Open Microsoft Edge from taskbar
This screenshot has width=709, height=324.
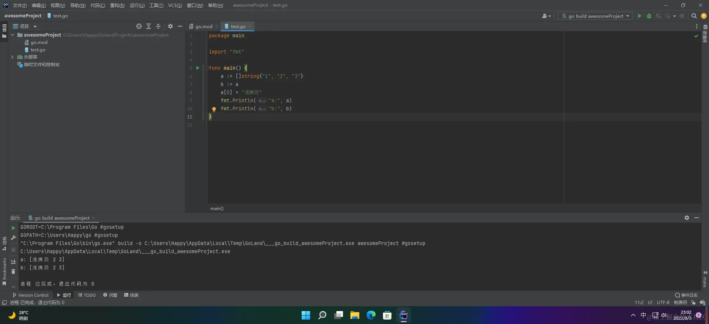click(x=371, y=315)
